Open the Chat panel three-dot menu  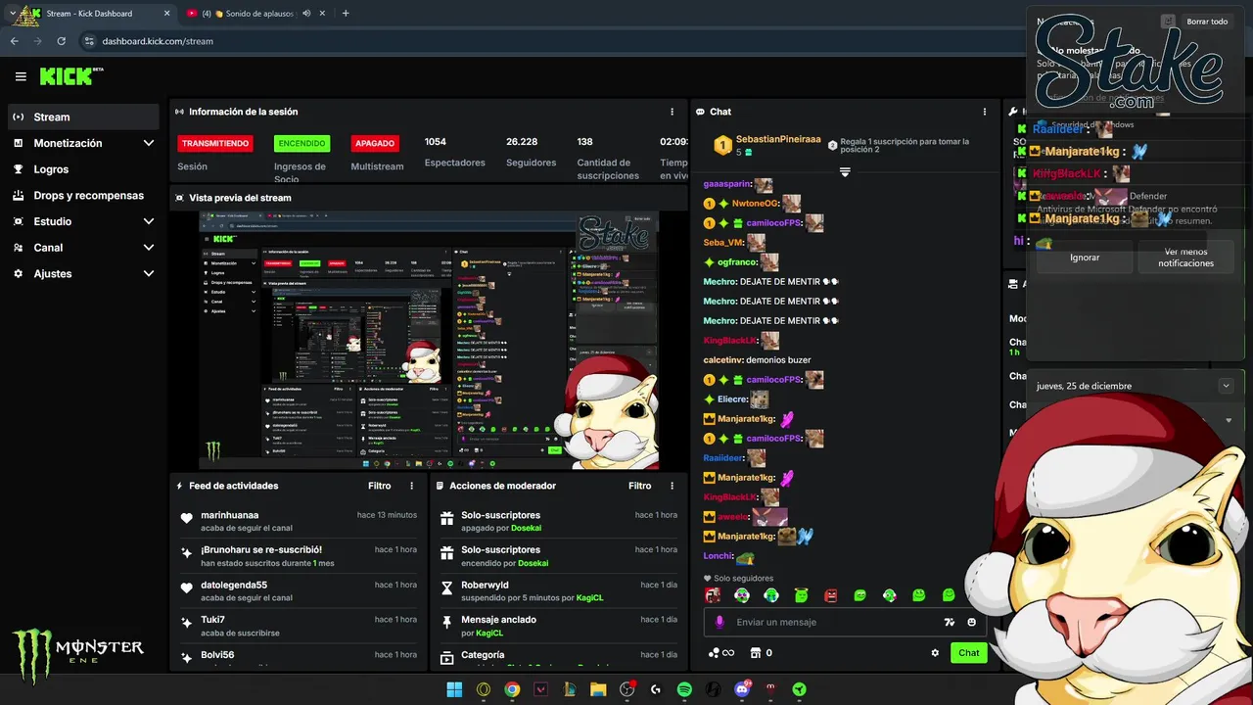(985, 112)
